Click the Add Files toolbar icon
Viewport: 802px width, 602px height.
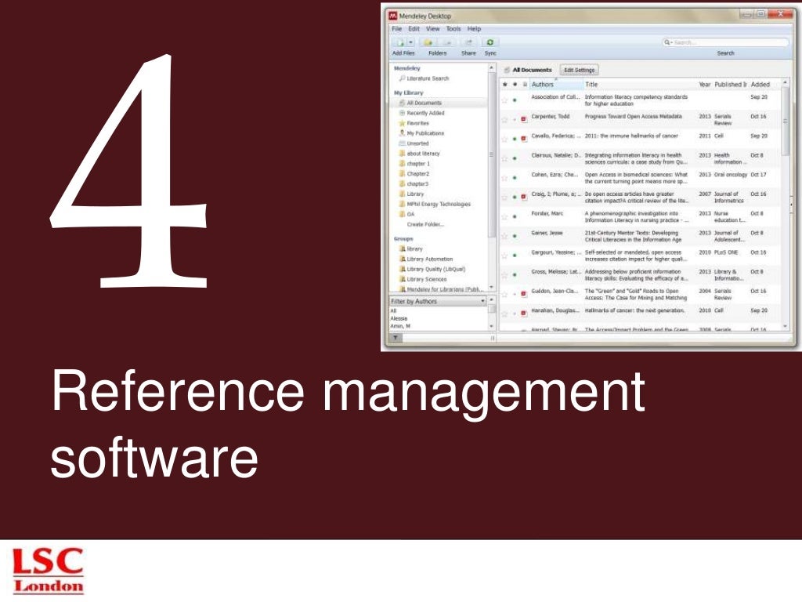click(400, 42)
